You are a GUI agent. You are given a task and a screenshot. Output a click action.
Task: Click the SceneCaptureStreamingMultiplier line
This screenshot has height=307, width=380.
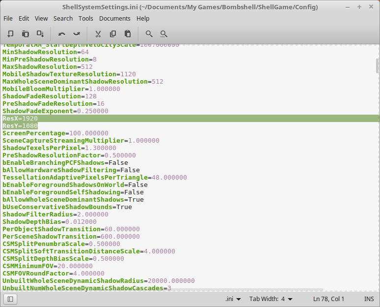81,141
